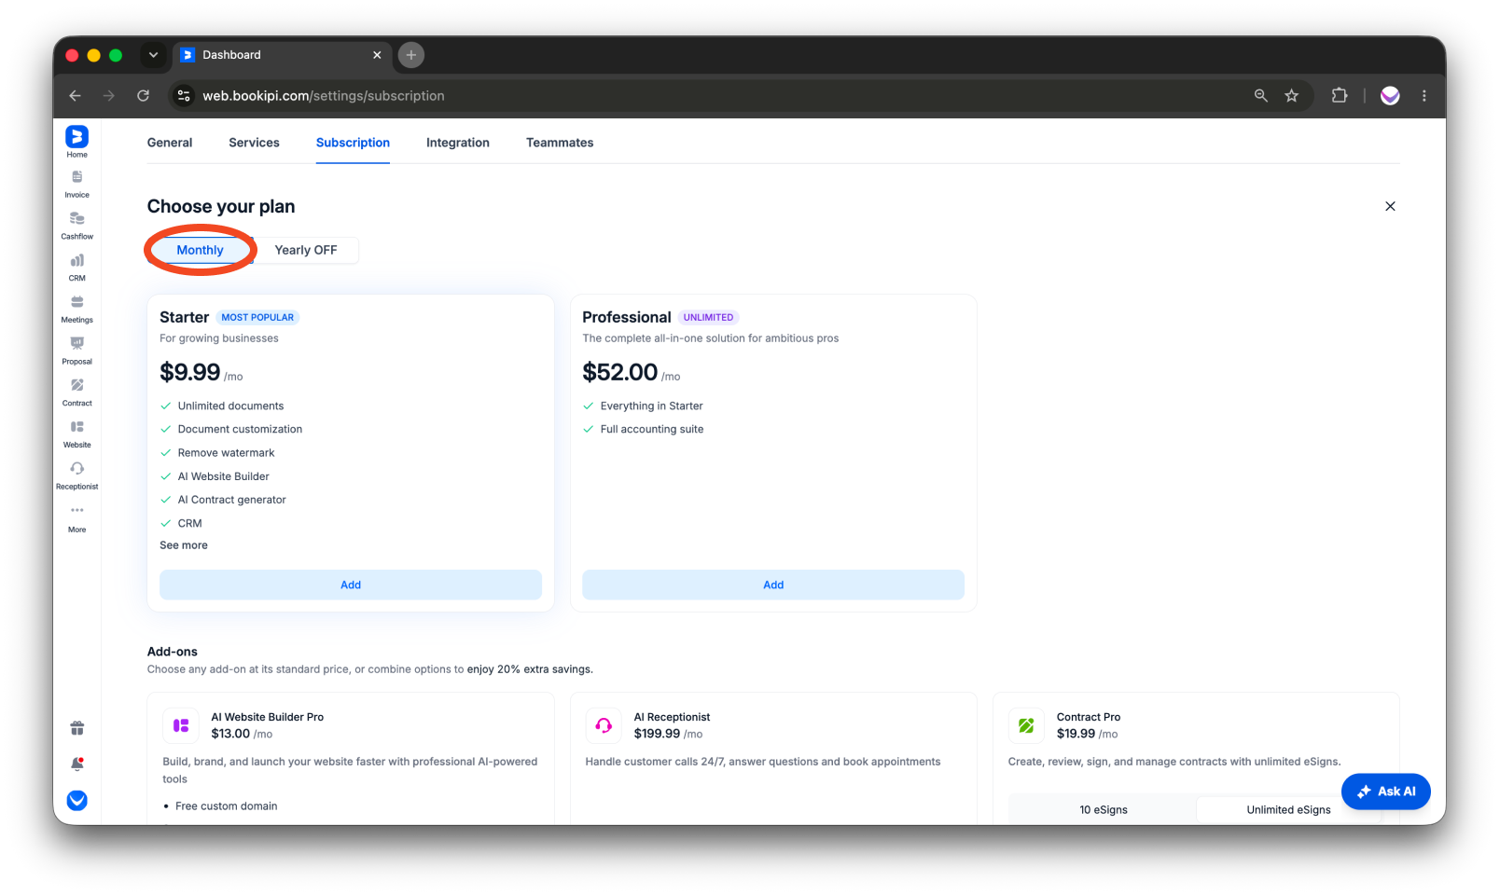Expand See more Starter features
Screen dimensions: 1500x895
184,545
